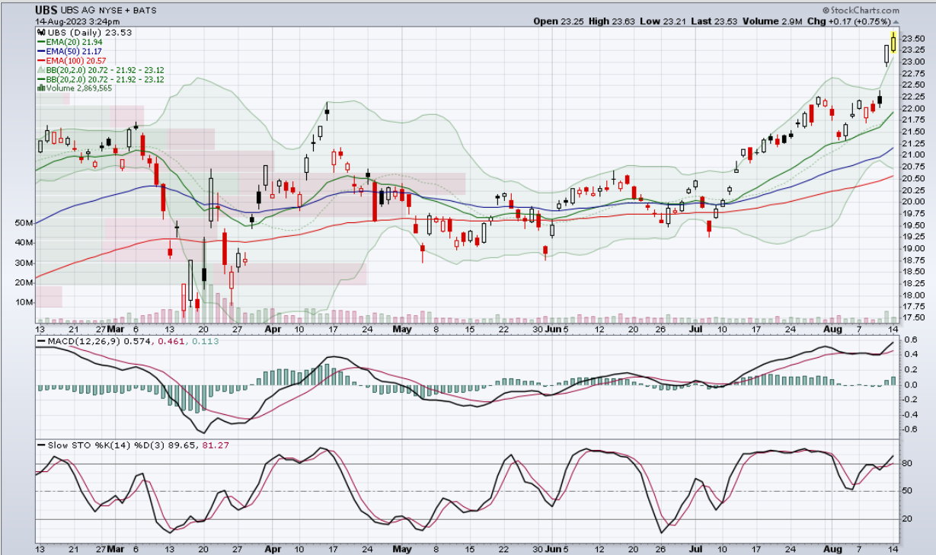Click the 21.00 price axis label
936x555 pixels.
coord(913,155)
